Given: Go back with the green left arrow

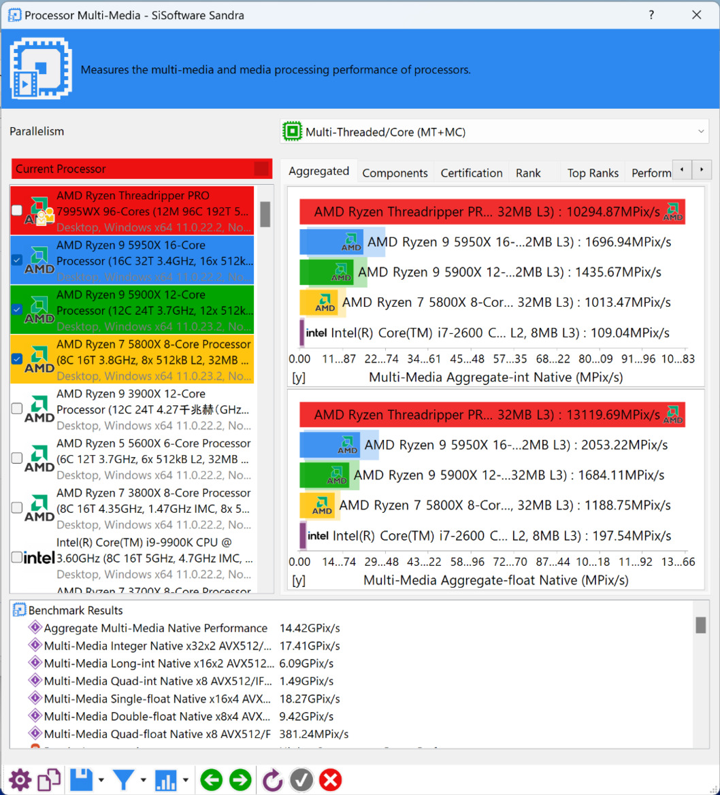Looking at the screenshot, I should (x=212, y=780).
